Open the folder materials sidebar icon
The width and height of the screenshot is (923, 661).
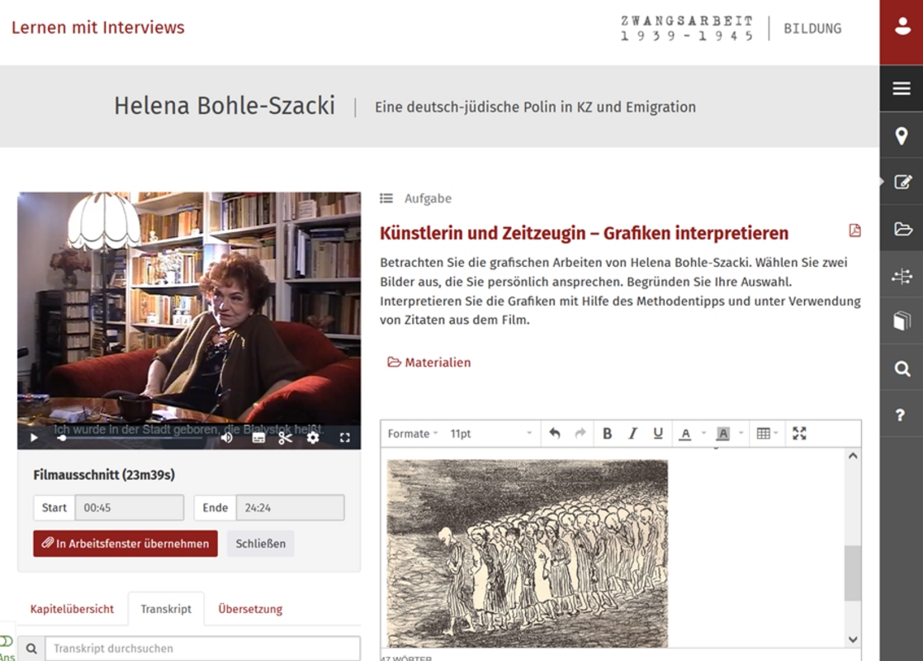click(901, 230)
